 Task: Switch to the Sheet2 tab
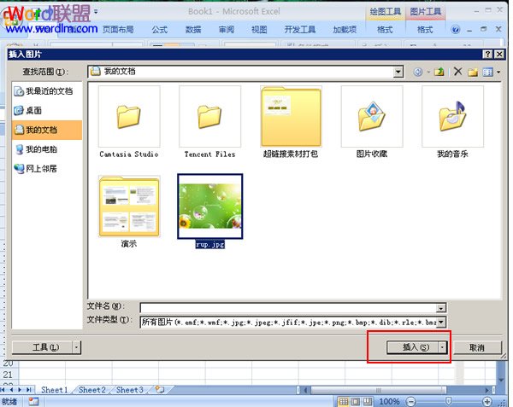click(92, 390)
